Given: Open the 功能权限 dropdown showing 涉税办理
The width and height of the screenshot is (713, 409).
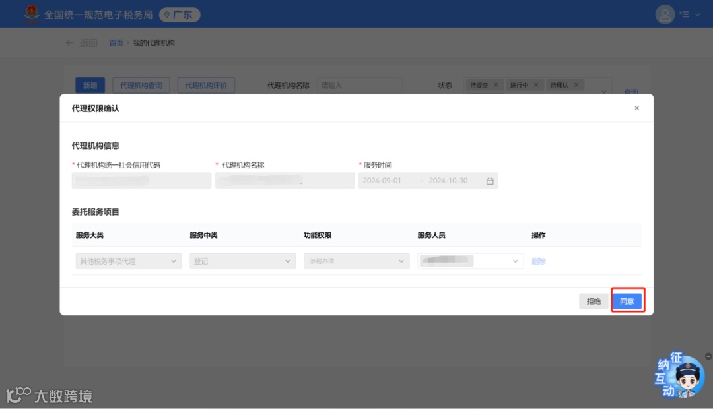Looking at the screenshot, I should coord(356,261).
